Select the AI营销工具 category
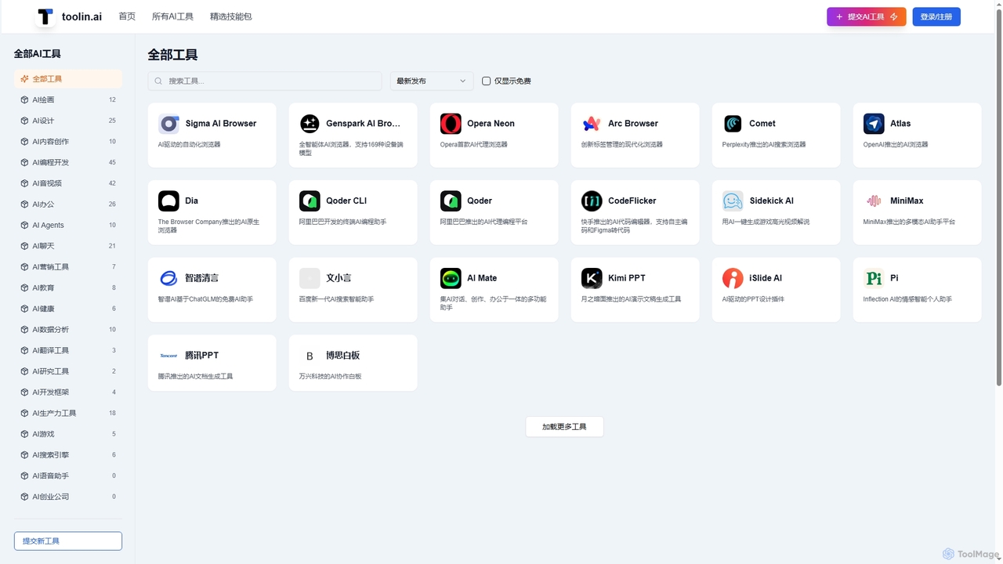 67,267
